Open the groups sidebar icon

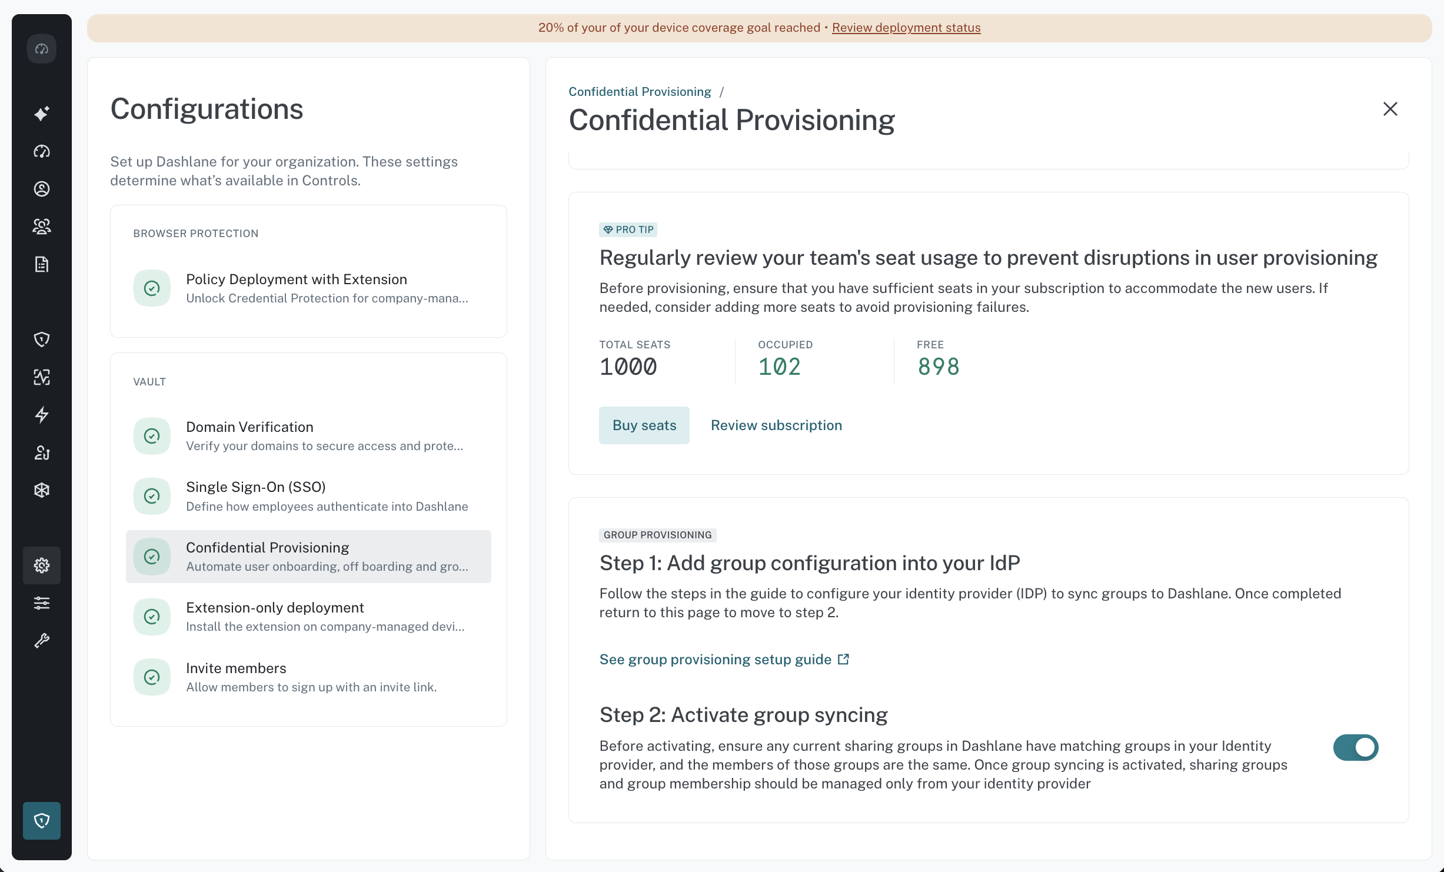41,227
